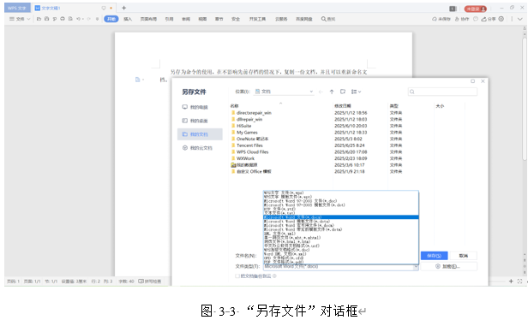Open the 文件类型 combo box arrow
528x320 pixels.
tap(416, 267)
